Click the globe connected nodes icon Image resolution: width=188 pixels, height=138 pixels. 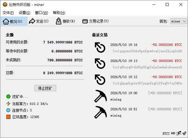point(8,110)
